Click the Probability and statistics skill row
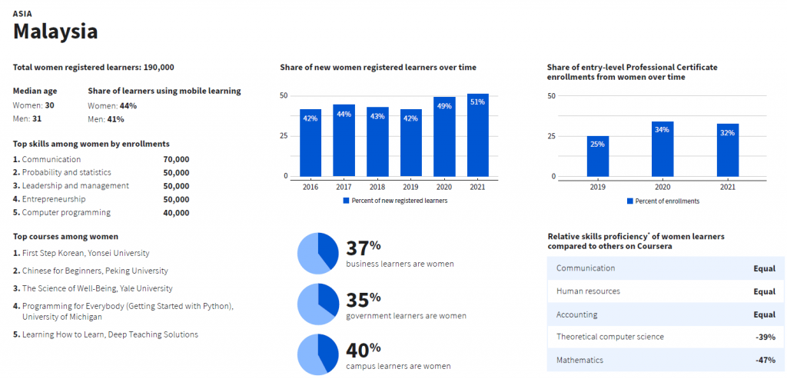This screenshot has width=787, height=379. pyautogui.click(x=101, y=173)
